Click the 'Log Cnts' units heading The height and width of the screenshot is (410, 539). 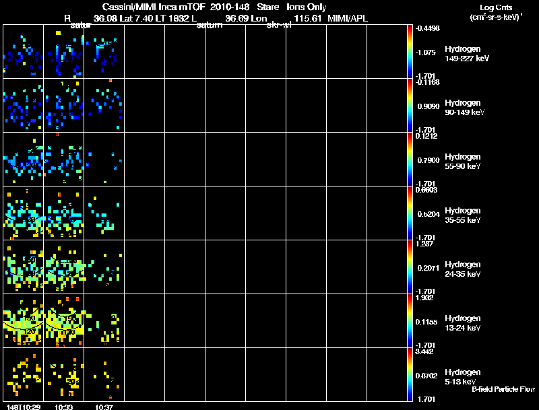496,7
